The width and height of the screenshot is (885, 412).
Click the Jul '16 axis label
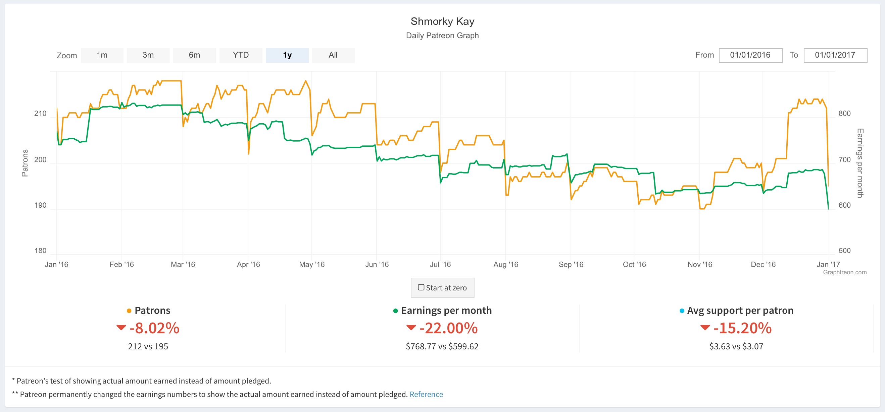tap(440, 264)
